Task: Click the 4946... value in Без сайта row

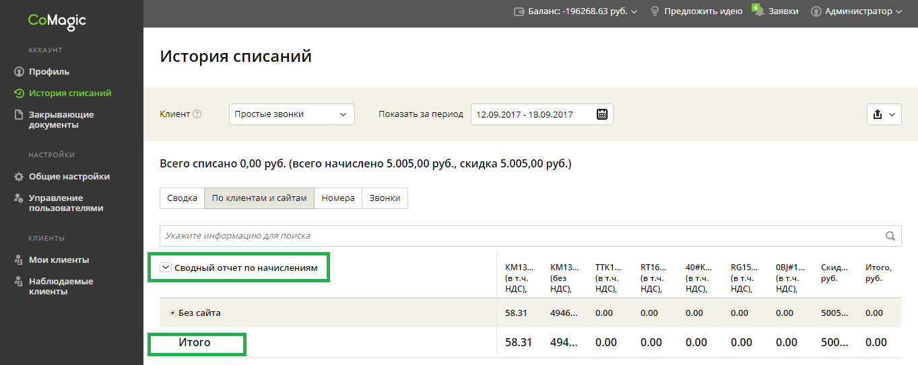Action: (x=564, y=313)
